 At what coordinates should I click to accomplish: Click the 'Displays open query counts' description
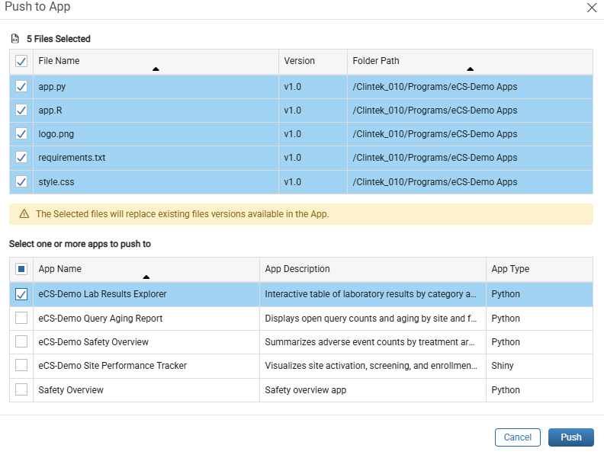[x=371, y=319]
